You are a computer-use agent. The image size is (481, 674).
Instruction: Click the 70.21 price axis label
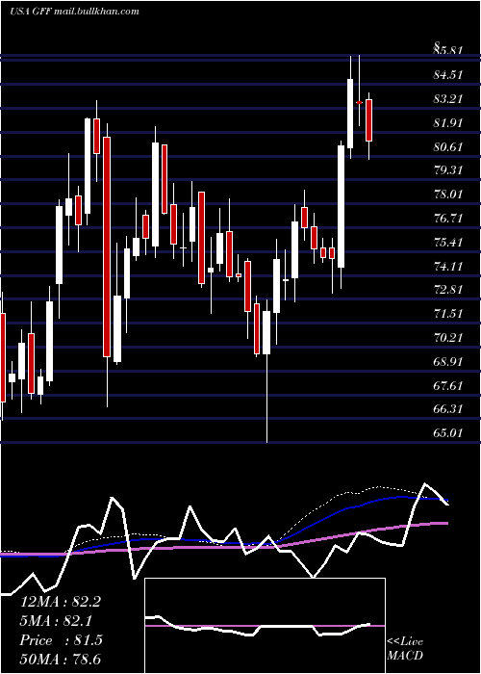click(x=447, y=337)
